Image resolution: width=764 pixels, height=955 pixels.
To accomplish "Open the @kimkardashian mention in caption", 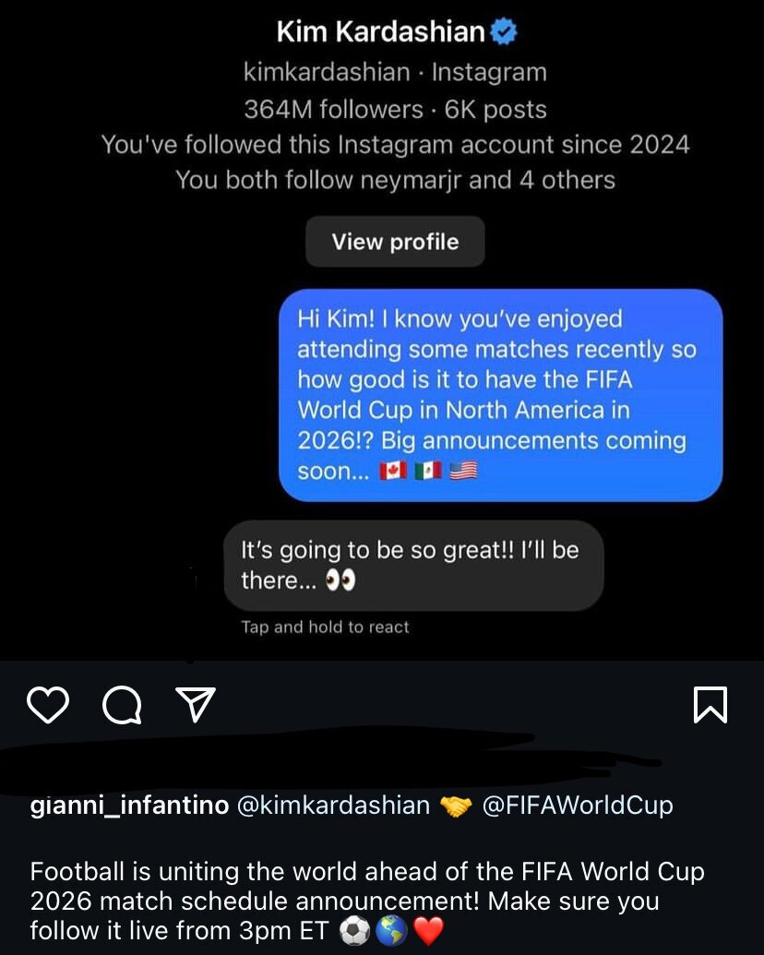I will click(333, 805).
